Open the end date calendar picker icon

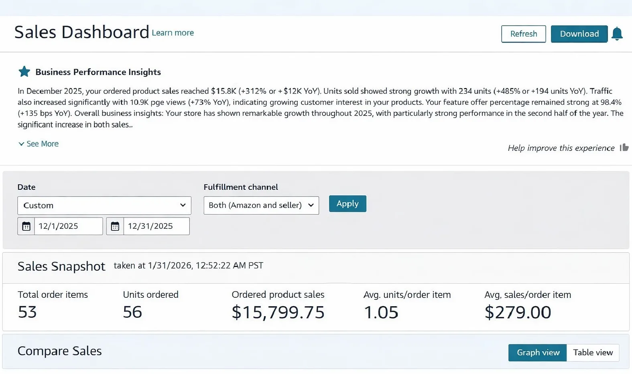(115, 226)
